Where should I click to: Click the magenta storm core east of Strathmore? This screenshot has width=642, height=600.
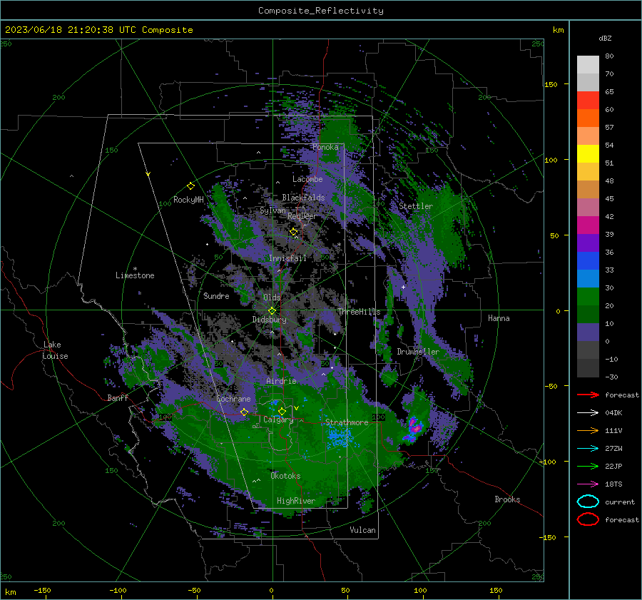[414, 427]
